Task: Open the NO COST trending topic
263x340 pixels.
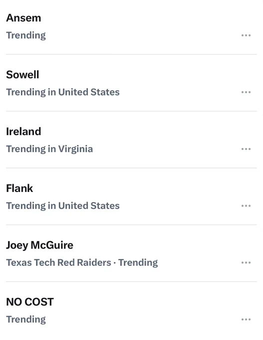Action: click(30, 302)
